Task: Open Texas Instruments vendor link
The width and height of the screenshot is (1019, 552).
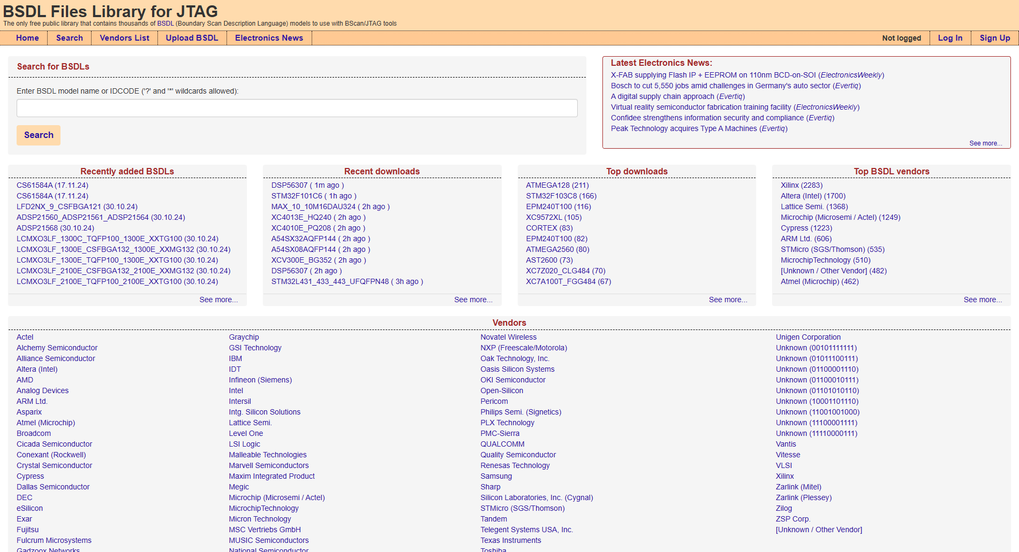Action: (x=511, y=540)
